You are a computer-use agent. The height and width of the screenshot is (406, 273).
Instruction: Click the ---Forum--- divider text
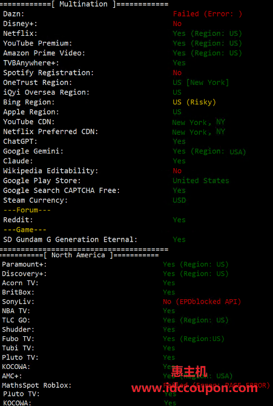(27, 210)
